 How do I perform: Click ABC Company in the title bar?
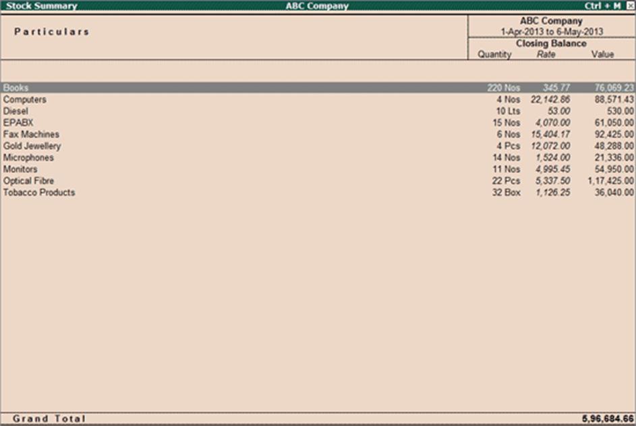pyautogui.click(x=317, y=5)
